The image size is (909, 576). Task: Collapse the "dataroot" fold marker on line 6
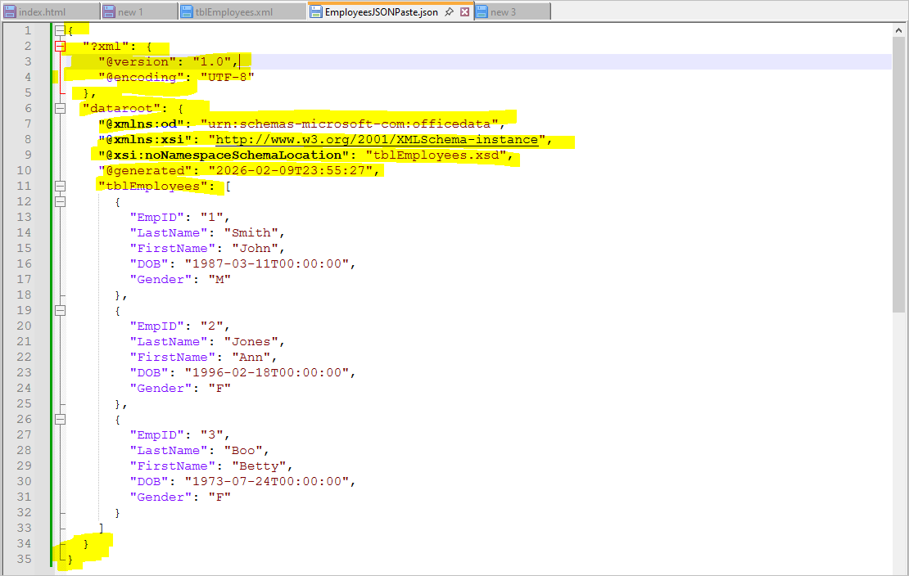click(60, 108)
